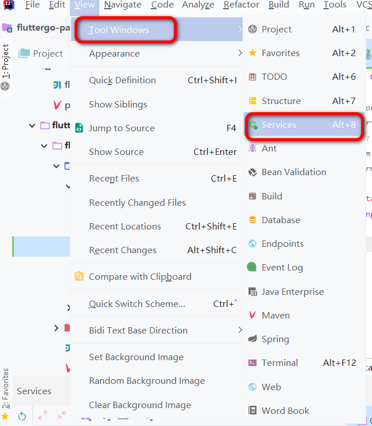Viewport: 372px width, 426px height.
Task: Click the yellow star below 2: Favorites
Action: (x=5, y=416)
